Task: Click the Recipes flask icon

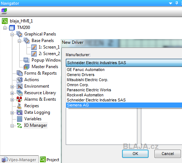Action: coord(19,106)
